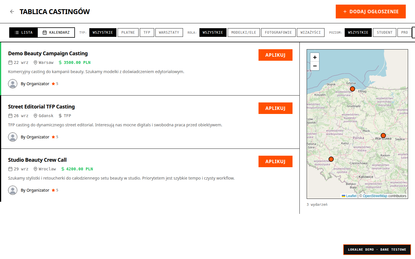The width and height of the screenshot is (415, 259).
Task: Open organizer avatar on Street Editorial TFP Casting
Action: 13,137
